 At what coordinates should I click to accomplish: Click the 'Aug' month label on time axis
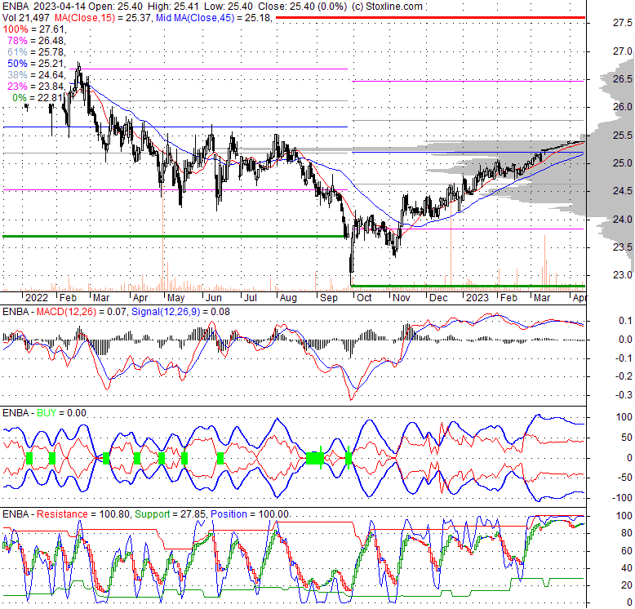pos(288,298)
